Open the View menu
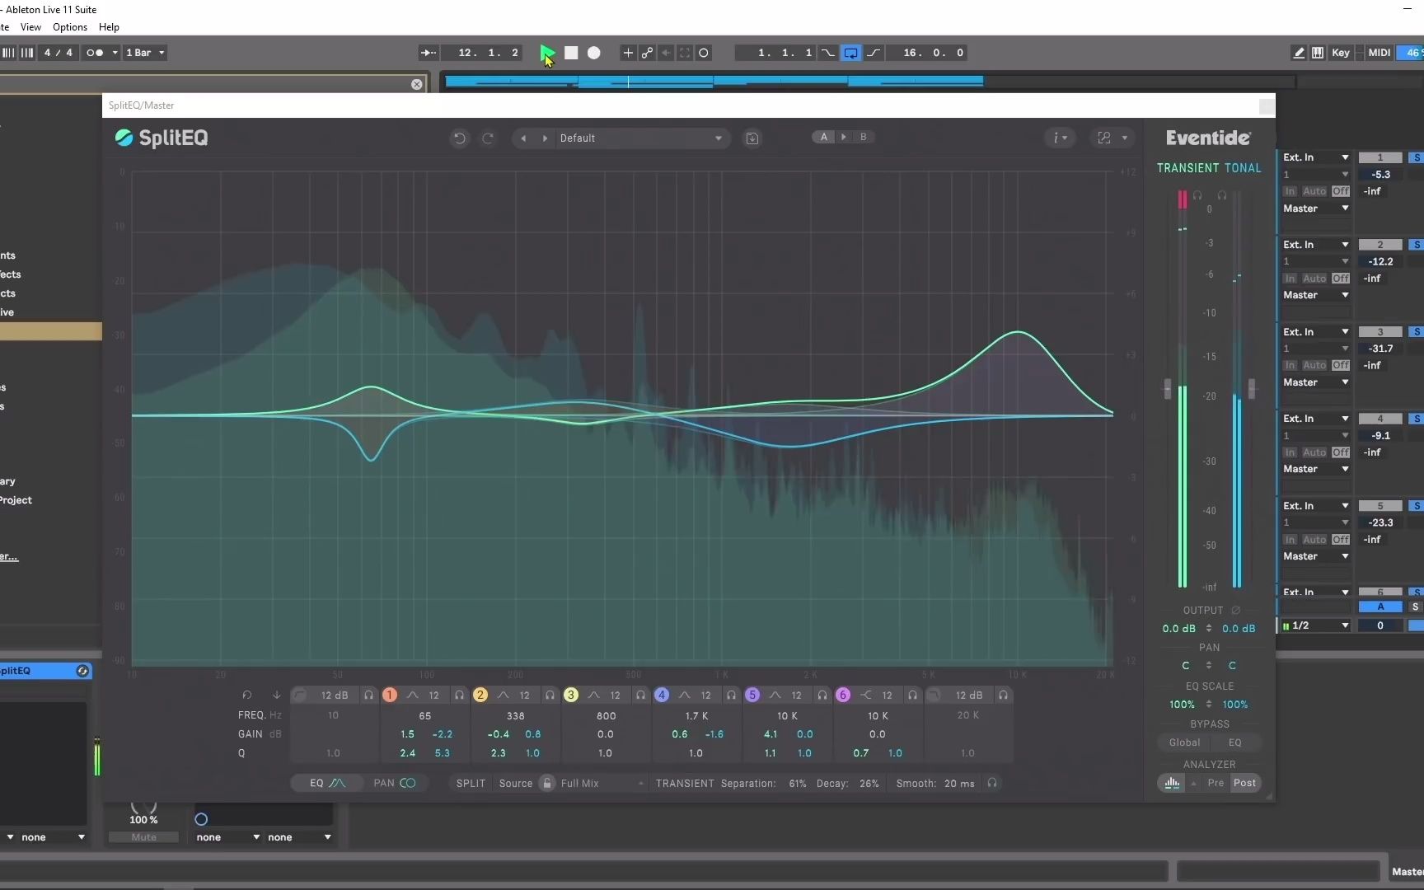The image size is (1424, 890). (x=30, y=27)
